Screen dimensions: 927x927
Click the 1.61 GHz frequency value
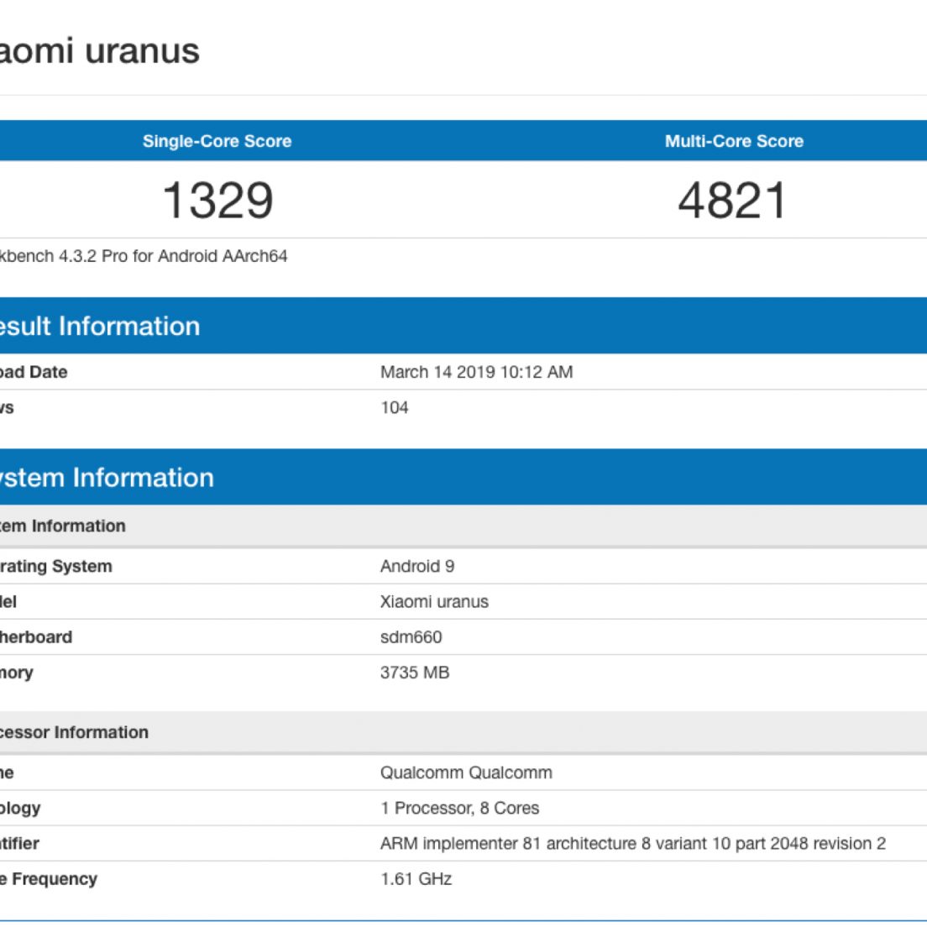[x=416, y=879]
